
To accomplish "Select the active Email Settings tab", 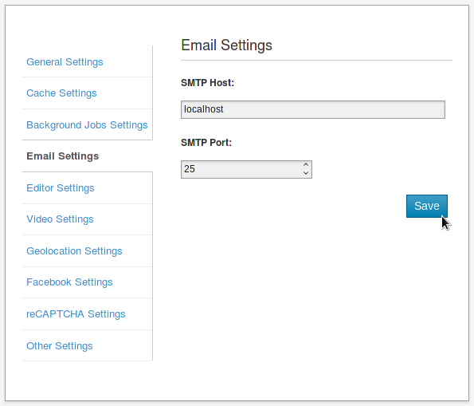I will pos(63,156).
